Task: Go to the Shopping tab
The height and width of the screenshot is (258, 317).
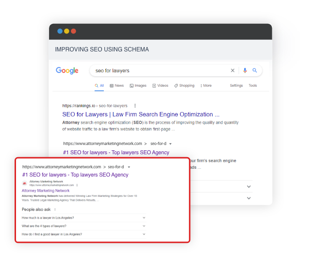Action: point(184,86)
